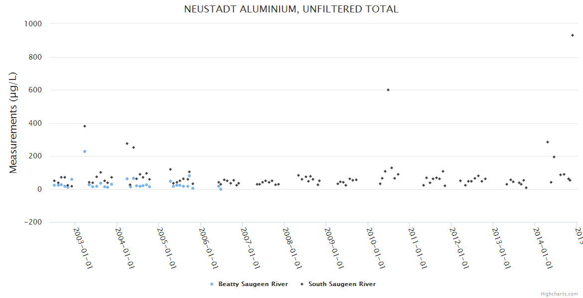Click the chart title Neustadt Aluminium
Image resolution: width=583 pixels, height=298 pixels.
291,9
